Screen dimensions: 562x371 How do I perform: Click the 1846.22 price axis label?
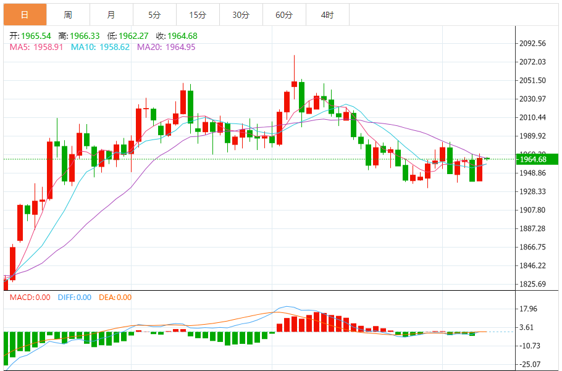532,265
